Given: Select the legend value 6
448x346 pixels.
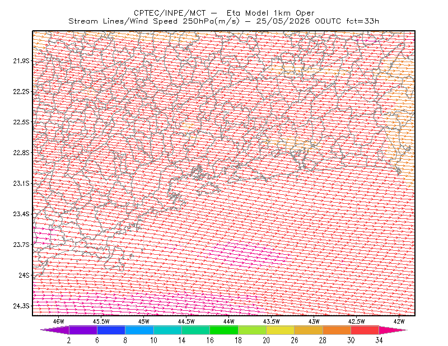Looking at the screenshot, I should [97, 340].
